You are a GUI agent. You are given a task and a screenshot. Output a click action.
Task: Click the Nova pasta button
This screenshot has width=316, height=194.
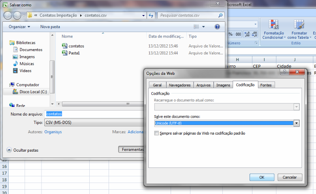point(50,27)
